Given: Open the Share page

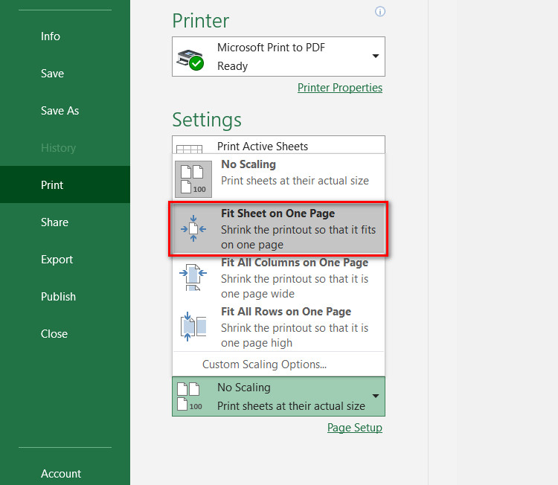Looking at the screenshot, I should [x=54, y=222].
